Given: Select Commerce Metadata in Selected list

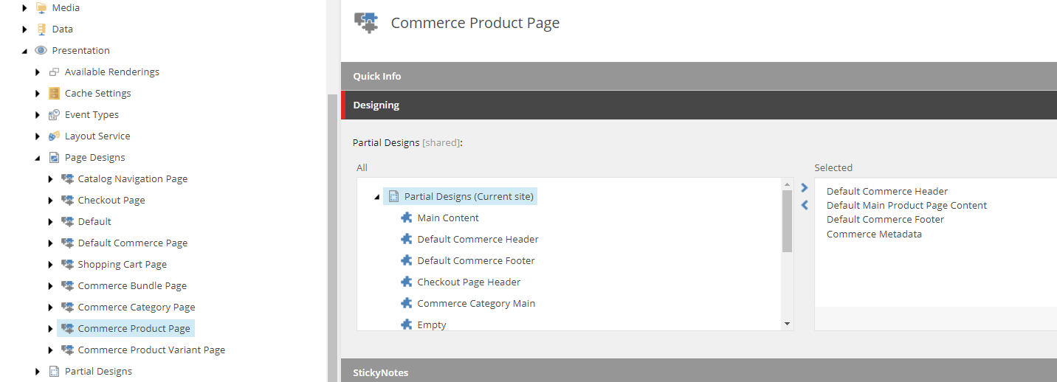Looking at the screenshot, I should pyautogui.click(x=874, y=234).
